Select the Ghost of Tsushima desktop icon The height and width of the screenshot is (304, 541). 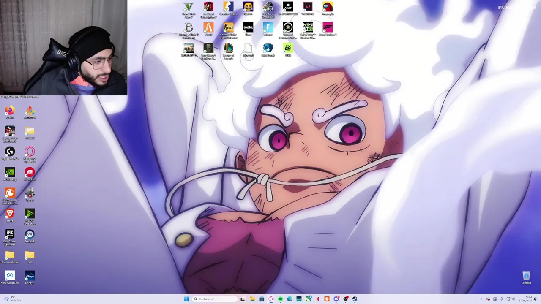pos(288,31)
